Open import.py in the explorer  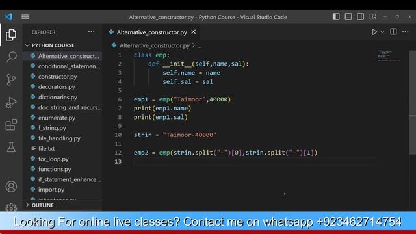(x=63, y=190)
